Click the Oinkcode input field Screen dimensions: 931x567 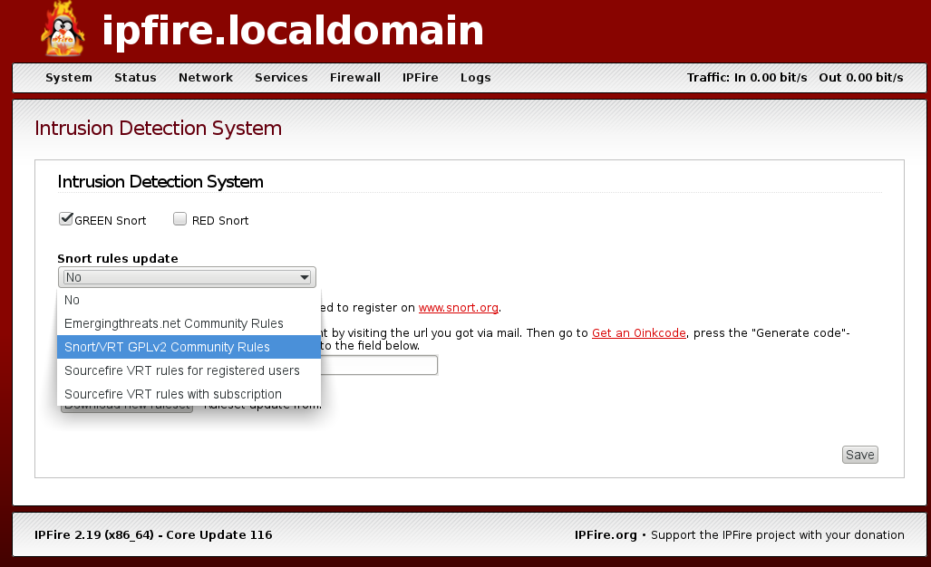[379, 365]
